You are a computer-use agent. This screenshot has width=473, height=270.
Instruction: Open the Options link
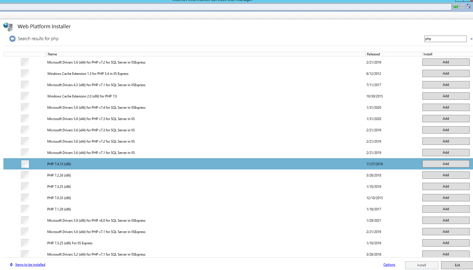(389, 265)
